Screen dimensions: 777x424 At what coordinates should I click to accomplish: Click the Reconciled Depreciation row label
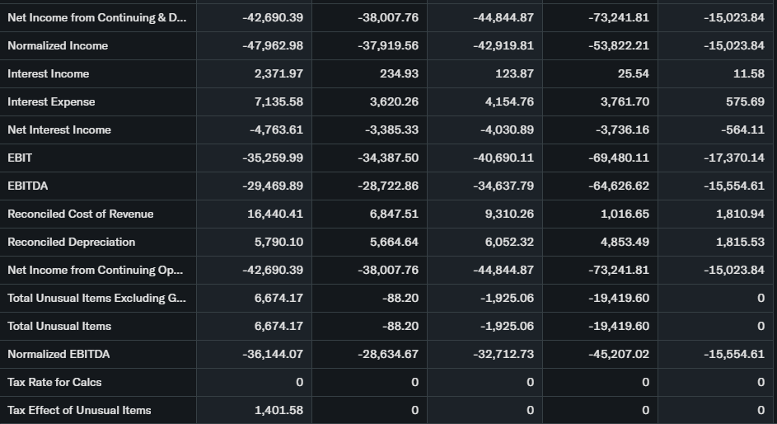click(71, 242)
